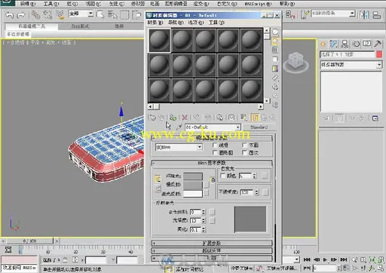Collapse the 明暗器基本参数 rollout
The image size is (386, 273).
[212, 138]
